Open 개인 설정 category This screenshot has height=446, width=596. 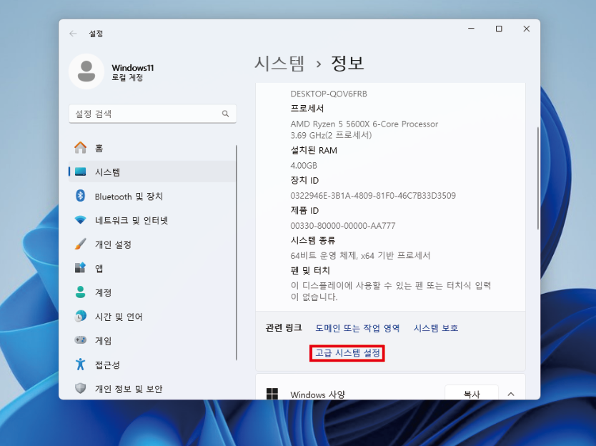(x=152, y=244)
